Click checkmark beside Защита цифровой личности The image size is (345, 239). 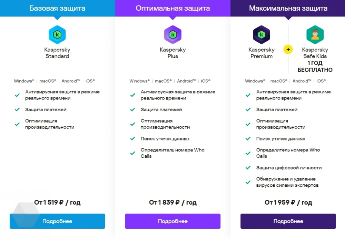pos(248,168)
